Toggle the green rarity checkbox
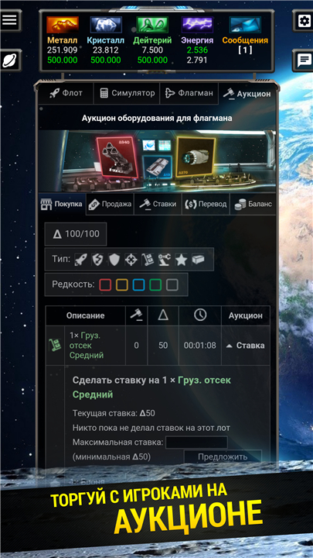313x558 pixels. coord(155,284)
